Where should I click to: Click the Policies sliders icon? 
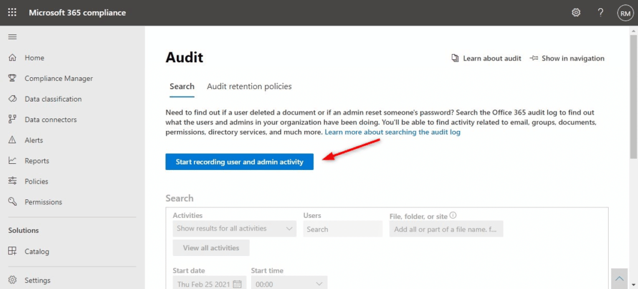[12, 181]
